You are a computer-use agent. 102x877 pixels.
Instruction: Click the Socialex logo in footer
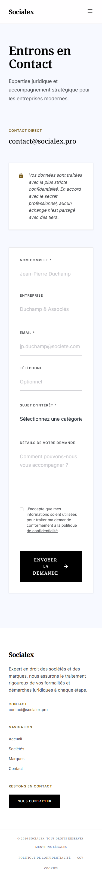click(x=21, y=655)
